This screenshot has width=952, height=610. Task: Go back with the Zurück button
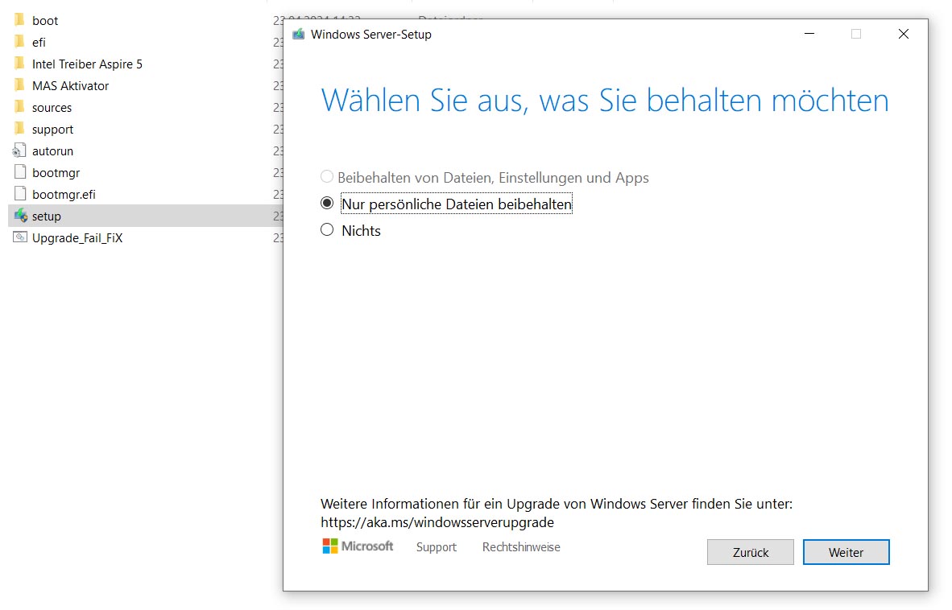pos(751,552)
